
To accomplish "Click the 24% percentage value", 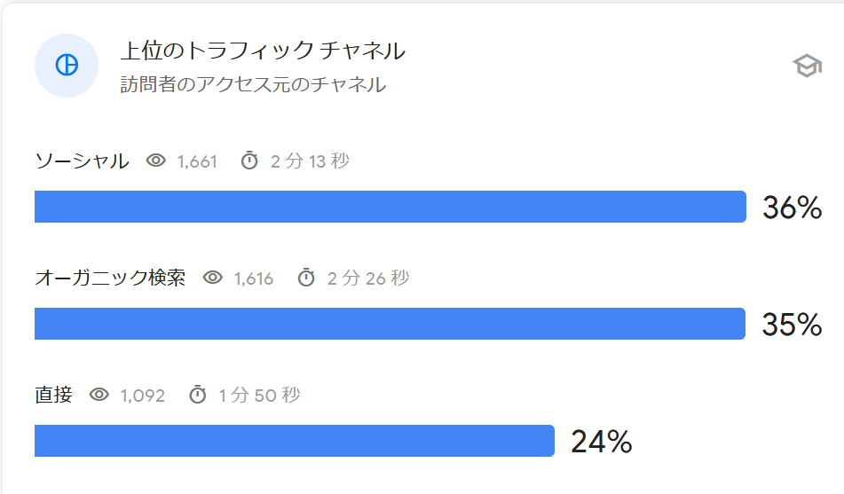I will 601,442.
